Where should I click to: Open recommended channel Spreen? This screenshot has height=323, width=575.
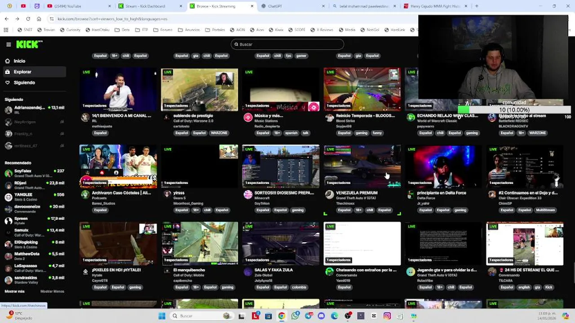click(x=34, y=220)
